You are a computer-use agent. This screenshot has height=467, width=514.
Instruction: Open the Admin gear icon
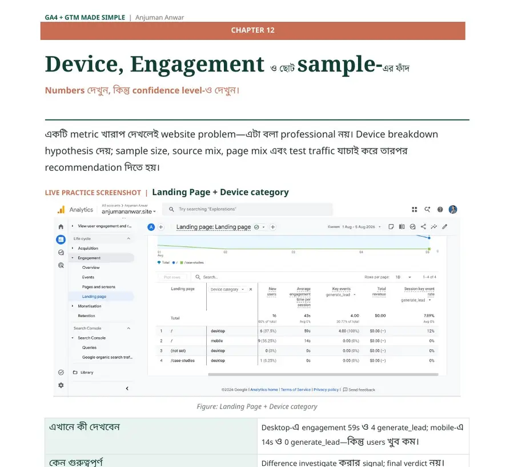[61, 385]
